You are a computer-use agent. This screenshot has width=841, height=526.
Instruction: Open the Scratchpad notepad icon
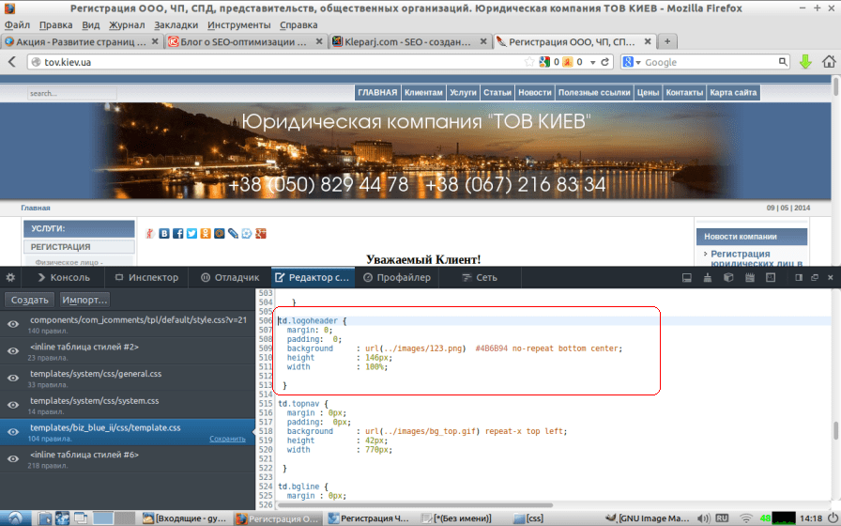pos(750,277)
